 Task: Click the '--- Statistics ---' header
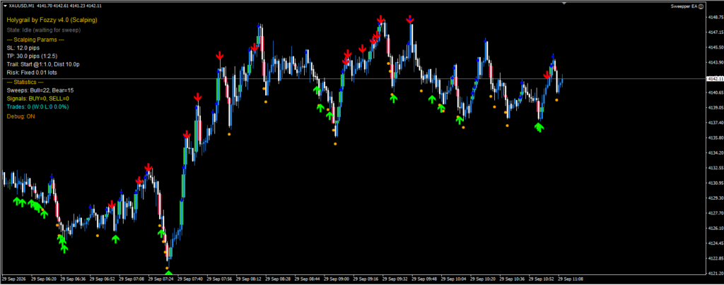[25, 82]
